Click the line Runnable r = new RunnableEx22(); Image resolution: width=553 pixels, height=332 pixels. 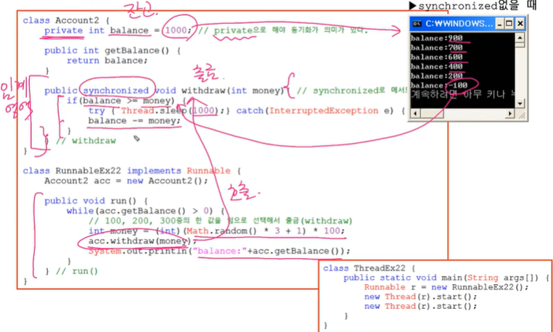(x=446, y=288)
